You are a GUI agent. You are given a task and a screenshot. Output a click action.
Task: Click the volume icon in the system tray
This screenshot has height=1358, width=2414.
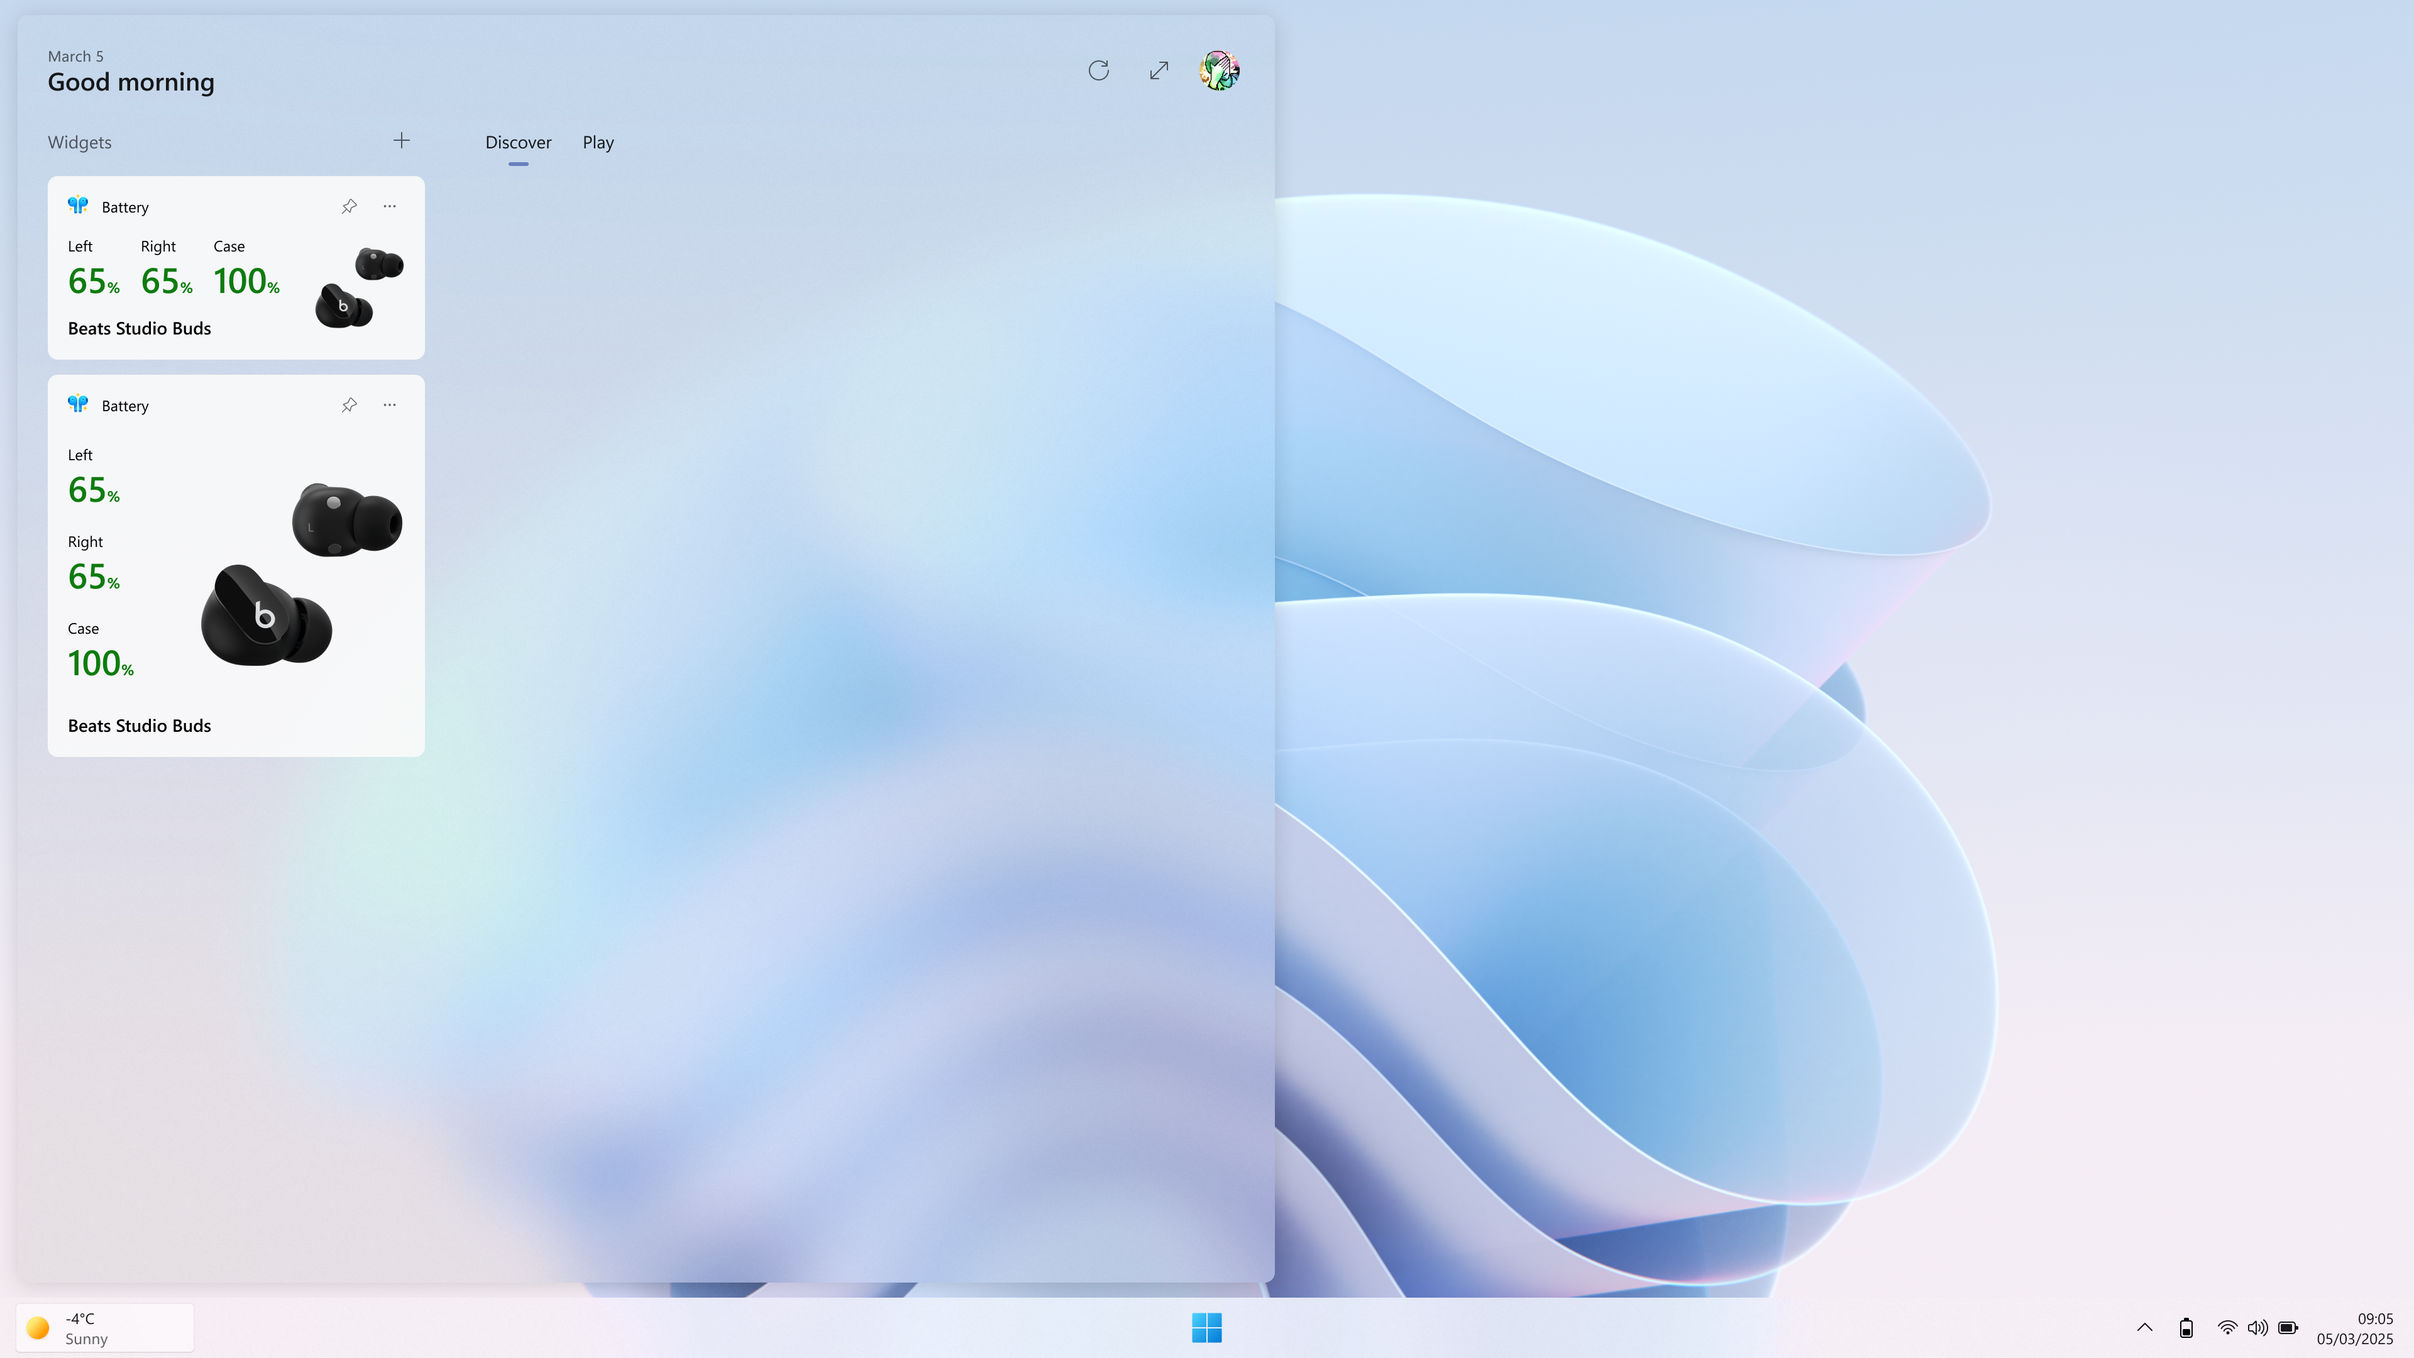[2257, 1327]
